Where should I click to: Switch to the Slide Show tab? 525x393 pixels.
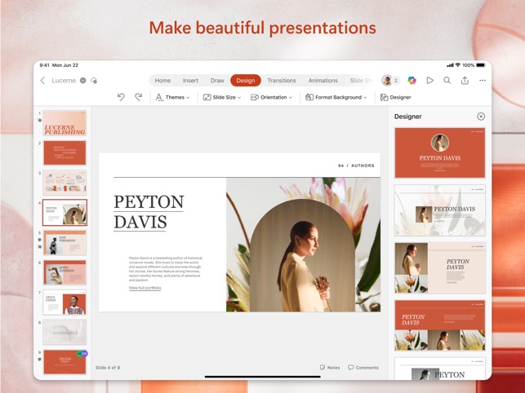click(x=362, y=81)
